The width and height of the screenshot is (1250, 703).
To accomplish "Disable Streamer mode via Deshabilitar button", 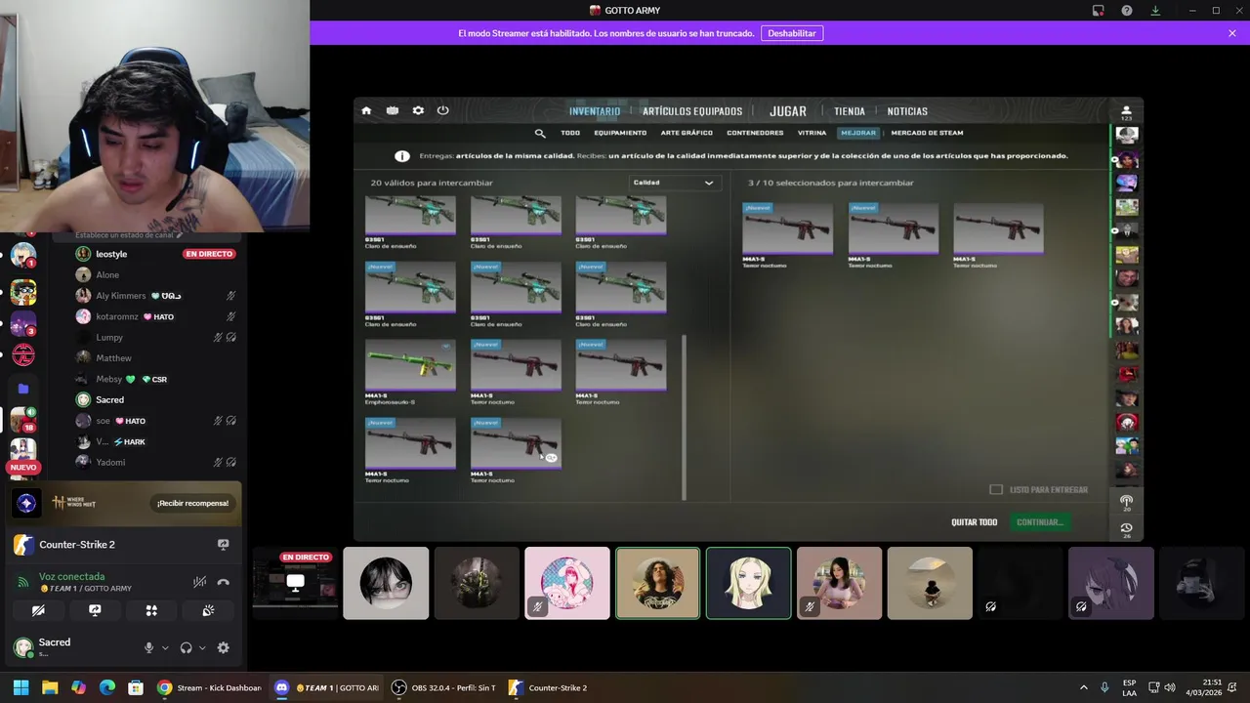I will click(x=792, y=33).
